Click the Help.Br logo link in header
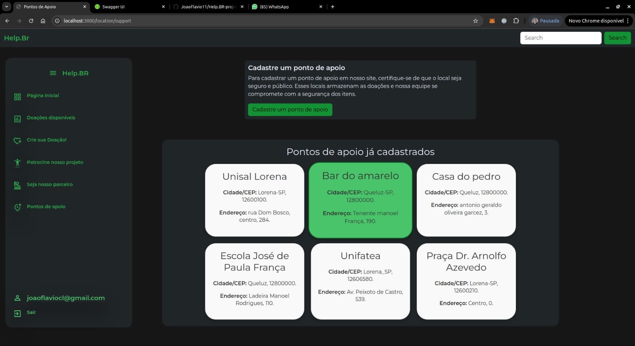Image resolution: width=635 pixels, height=346 pixels. (x=17, y=38)
